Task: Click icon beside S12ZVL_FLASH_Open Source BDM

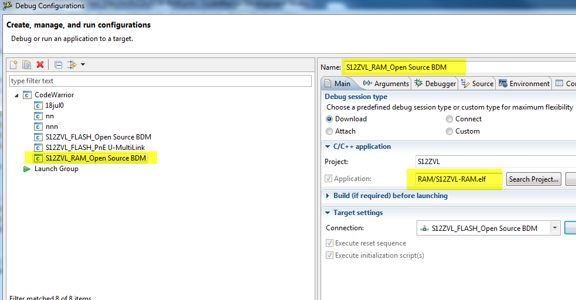Action: [x=38, y=137]
